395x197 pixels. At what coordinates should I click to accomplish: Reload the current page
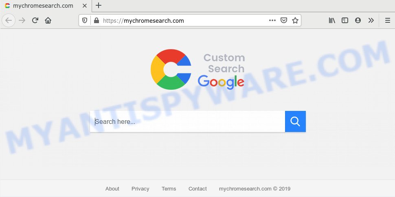(35, 20)
